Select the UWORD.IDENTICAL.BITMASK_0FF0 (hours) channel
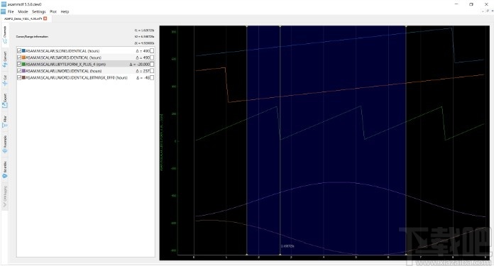This screenshot has width=494, height=266. tap(77, 78)
